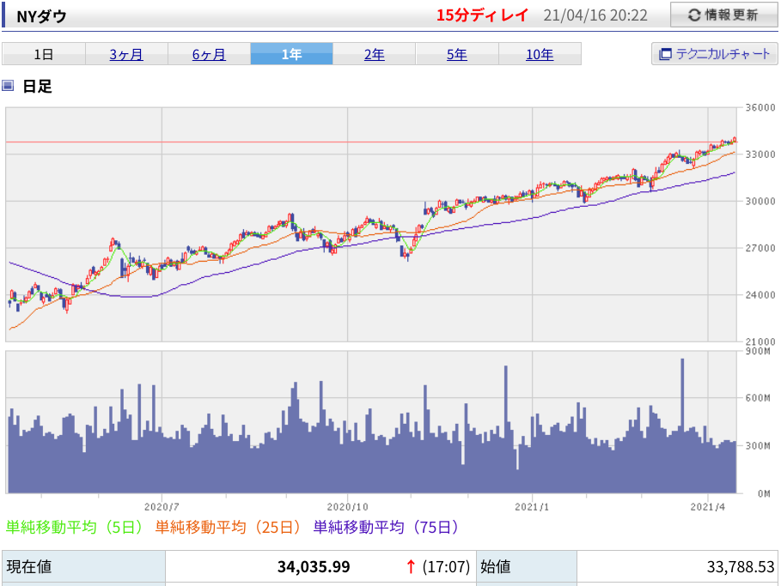Click the refresh arrows icon in 情報更新
781x586 pixels.
[694, 15]
